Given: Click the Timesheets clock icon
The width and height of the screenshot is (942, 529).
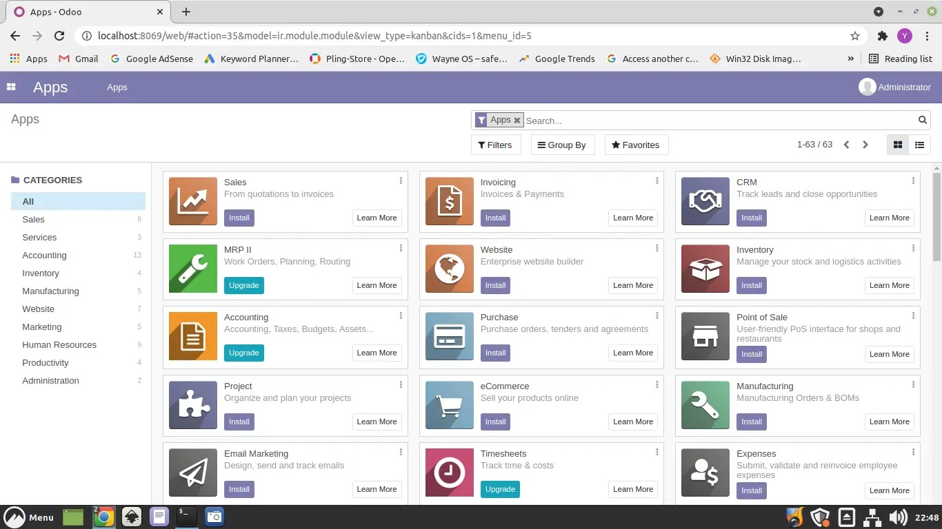Looking at the screenshot, I should point(450,473).
